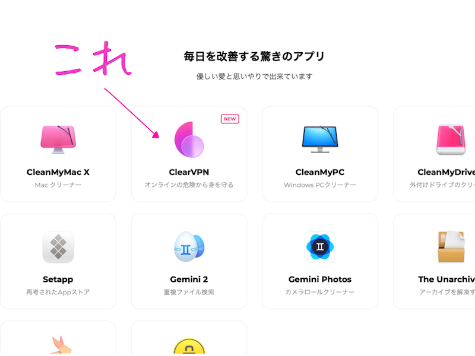The image size is (475, 356).
Task: Click the NEW badge on ClearVPN
Action: (x=230, y=119)
